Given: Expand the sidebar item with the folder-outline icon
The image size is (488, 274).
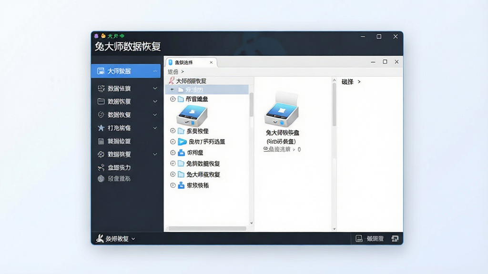Looking at the screenshot, I should tap(155, 102).
